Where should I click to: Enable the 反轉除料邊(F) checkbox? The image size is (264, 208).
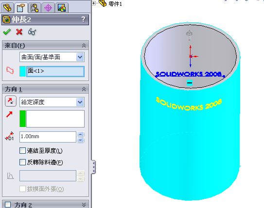[x=22, y=162]
